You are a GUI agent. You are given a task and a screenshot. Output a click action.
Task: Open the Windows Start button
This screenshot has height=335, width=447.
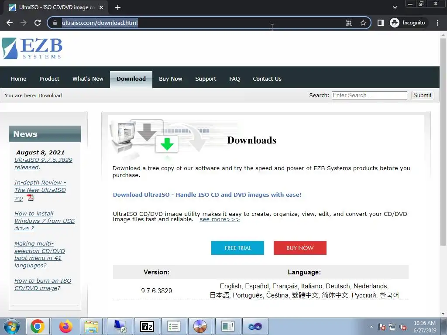click(x=11, y=326)
